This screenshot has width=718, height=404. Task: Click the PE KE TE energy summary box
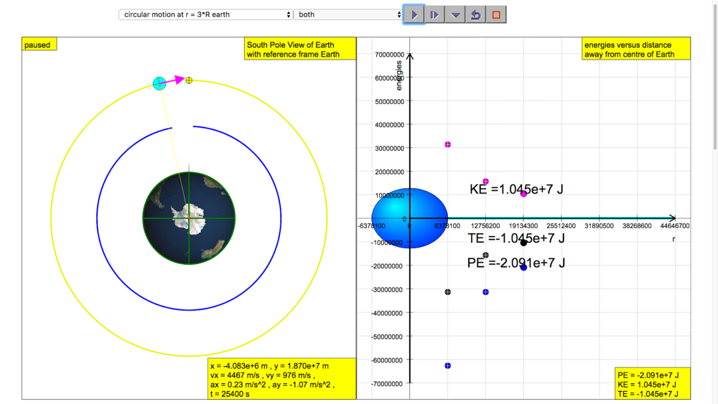[653, 384]
